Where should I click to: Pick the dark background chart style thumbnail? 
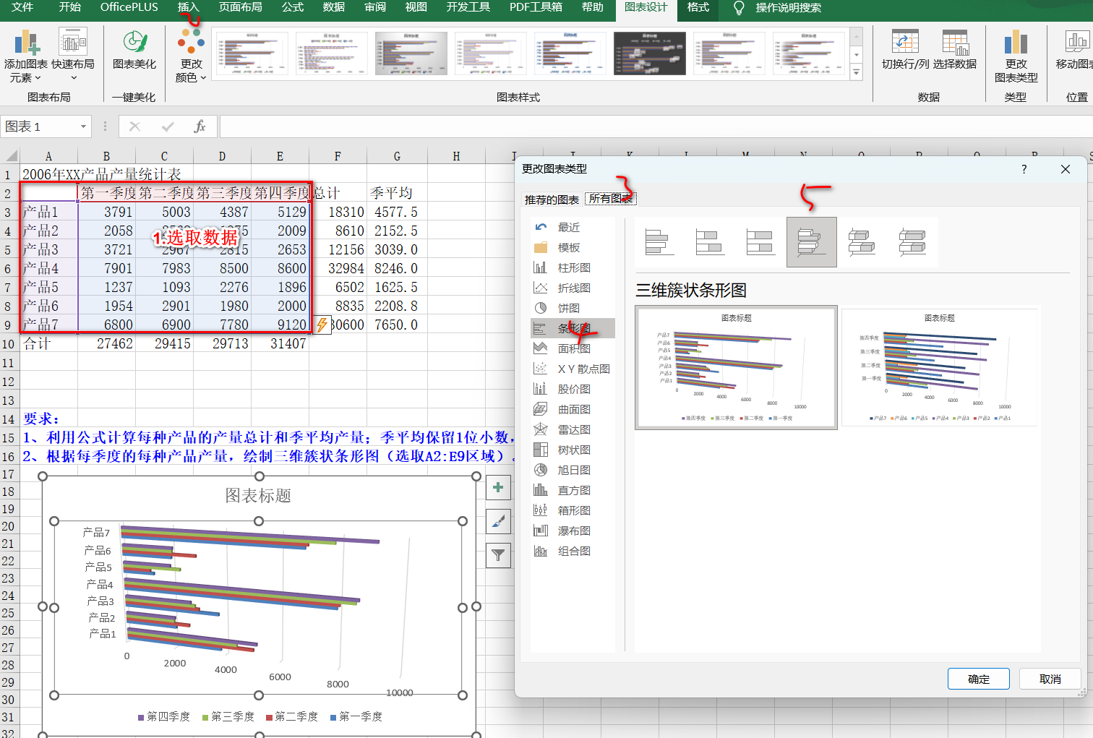(x=649, y=53)
